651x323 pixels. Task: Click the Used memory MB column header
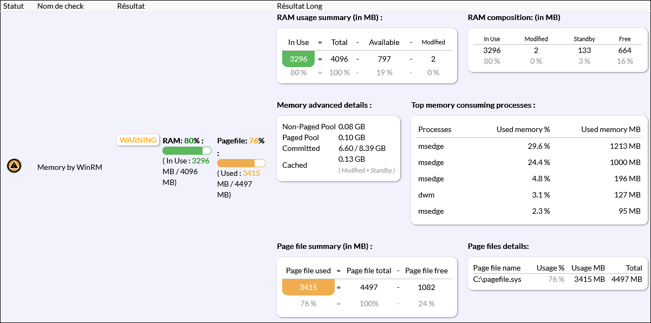(610, 129)
